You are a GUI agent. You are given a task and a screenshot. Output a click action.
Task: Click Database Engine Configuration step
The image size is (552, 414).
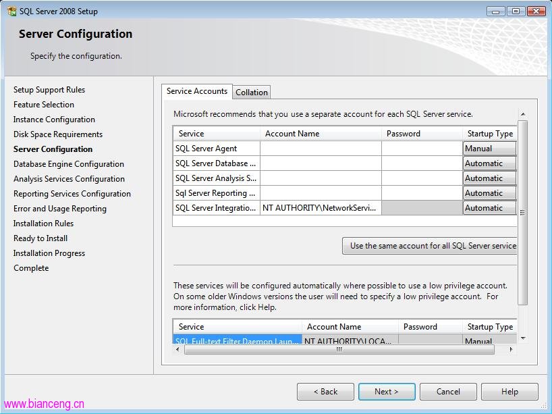[x=69, y=164]
